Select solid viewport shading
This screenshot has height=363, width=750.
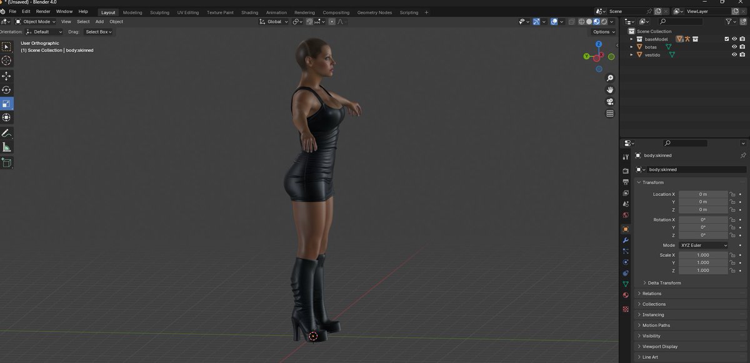[589, 22]
